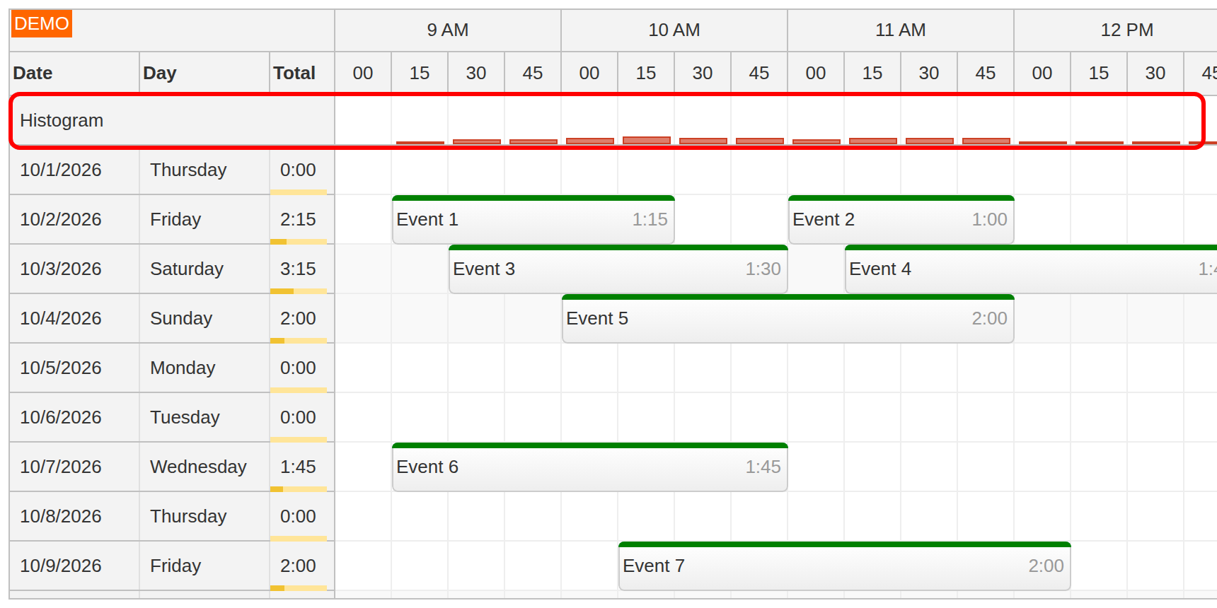Select the 9 AM hour header
Screen dimensions: 1217x608
[x=448, y=30]
